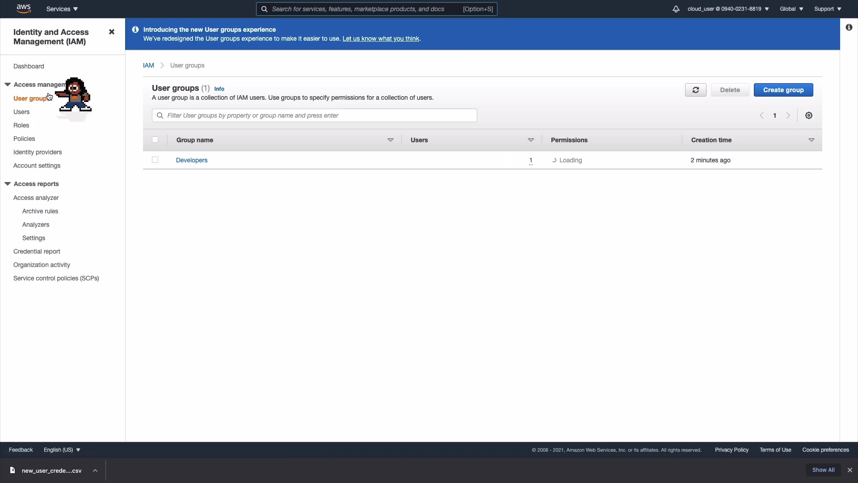Click the notifications bell icon
Viewport: 858px width, 483px height.
coord(676,9)
